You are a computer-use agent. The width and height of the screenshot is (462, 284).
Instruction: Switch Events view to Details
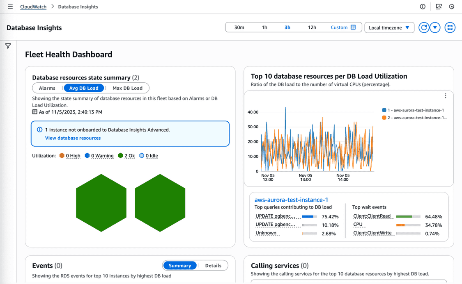coord(213,265)
